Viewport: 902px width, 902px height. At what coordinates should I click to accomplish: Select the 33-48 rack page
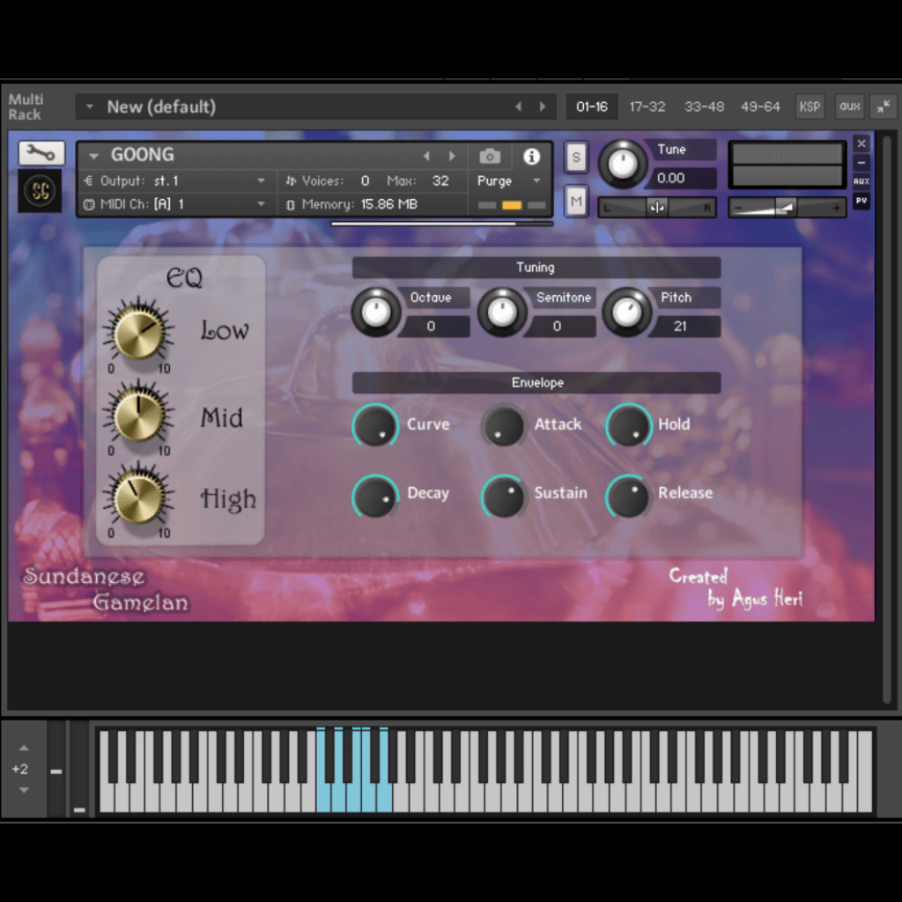coord(704,107)
